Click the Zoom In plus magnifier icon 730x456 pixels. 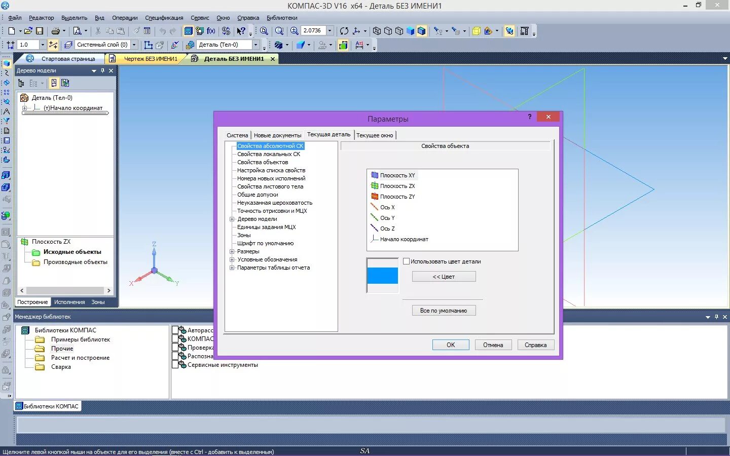tap(294, 31)
